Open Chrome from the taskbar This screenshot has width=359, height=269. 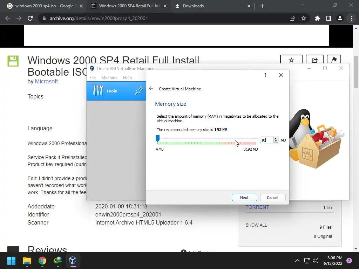click(x=42, y=260)
